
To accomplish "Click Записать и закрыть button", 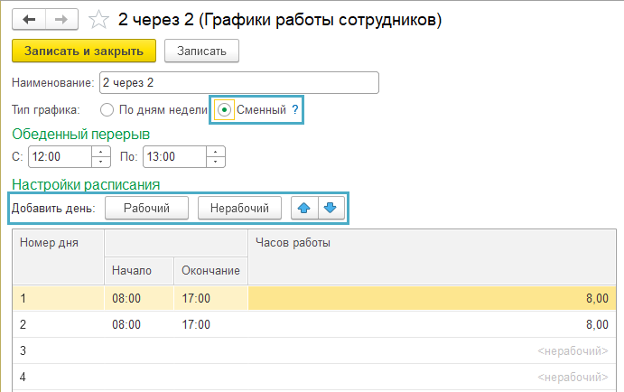I will click(x=84, y=51).
